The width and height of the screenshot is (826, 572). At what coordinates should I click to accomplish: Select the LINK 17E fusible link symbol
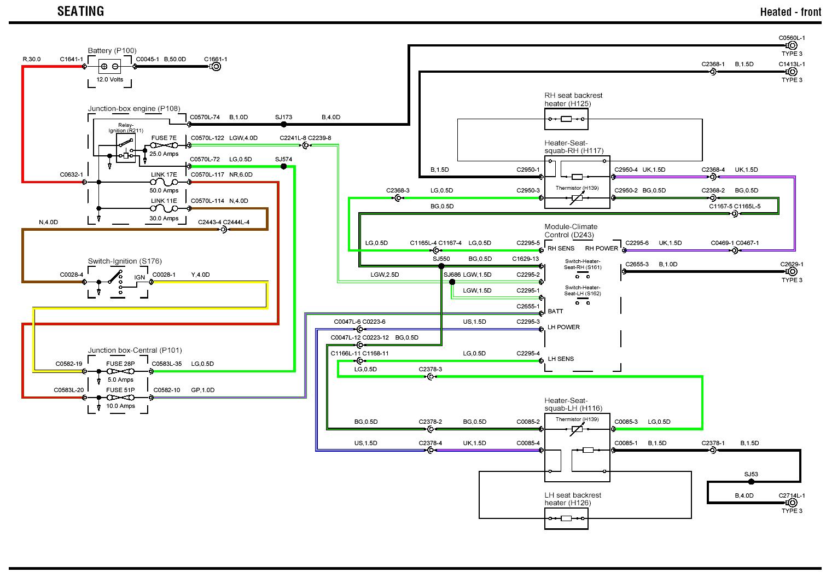click(x=164, y=182)
